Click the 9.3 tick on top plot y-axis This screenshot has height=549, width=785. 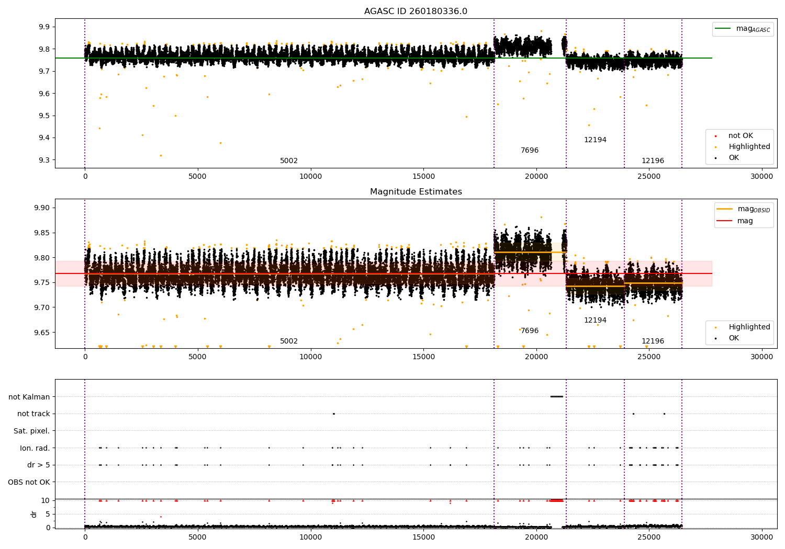click(44, 161)
